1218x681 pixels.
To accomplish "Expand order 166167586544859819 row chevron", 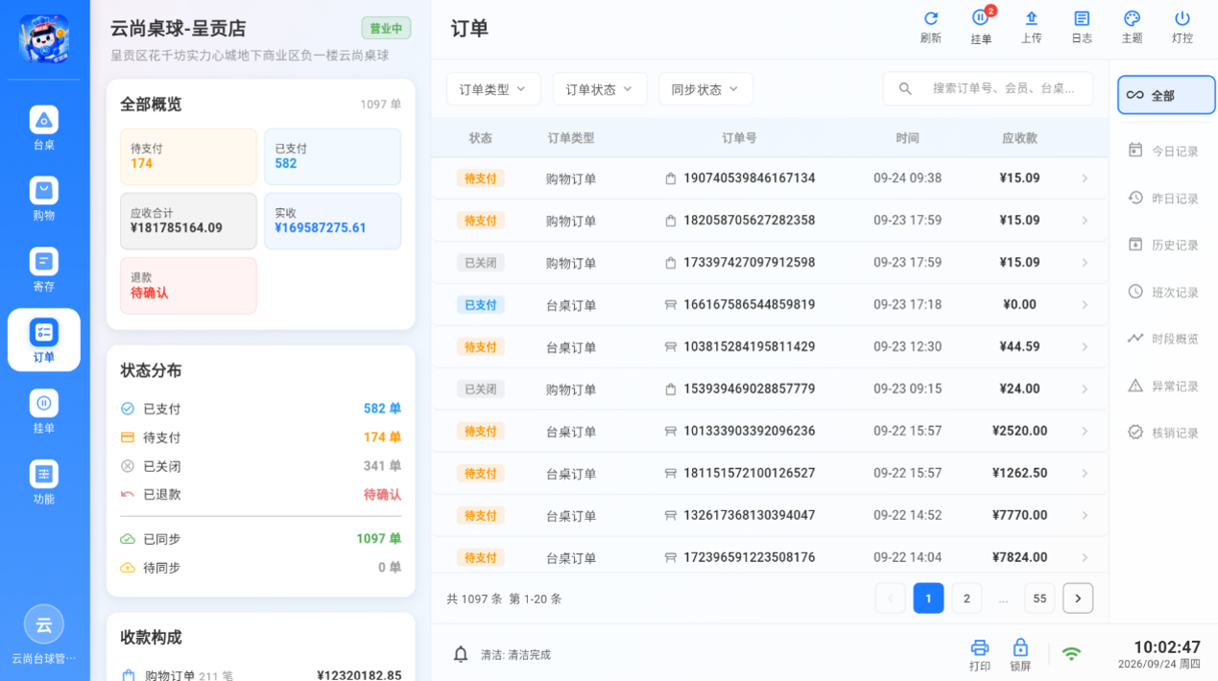I will click(x=1085, y=305).
